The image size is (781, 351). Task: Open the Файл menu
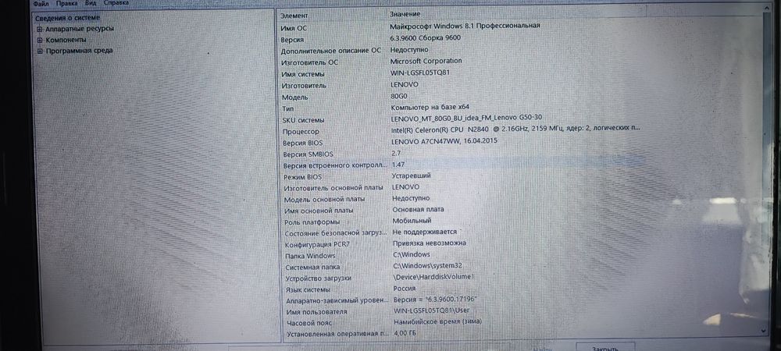41,3
